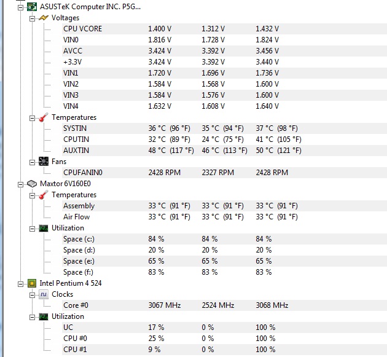The width and height of the screenshot is (387, 357).
Task: Select the Air Flow temperature row
Action: pyautogui.click(x=76, y=217)
